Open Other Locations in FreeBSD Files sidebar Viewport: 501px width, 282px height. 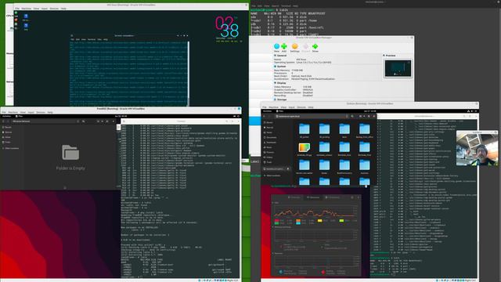12,148
